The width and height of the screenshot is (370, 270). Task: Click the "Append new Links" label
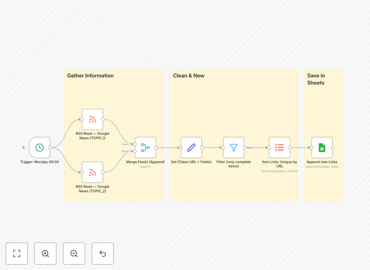pos(322,162)
